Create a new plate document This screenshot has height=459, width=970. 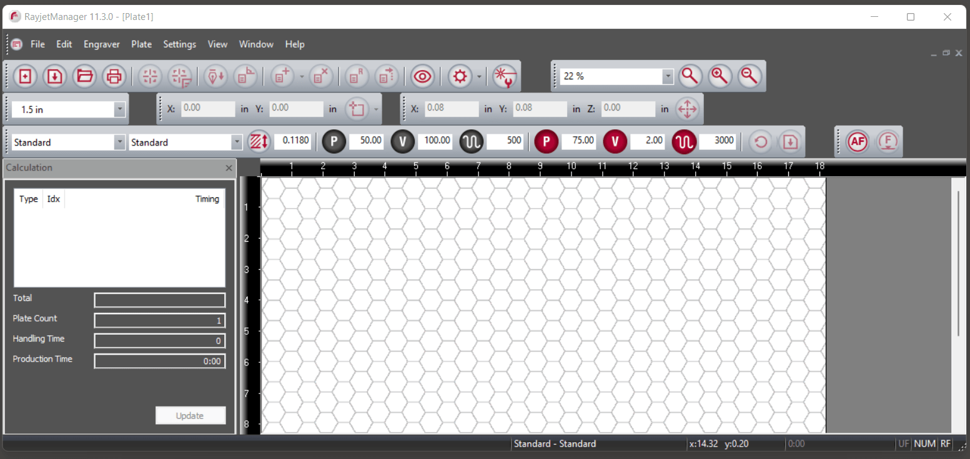pos(25,76)
